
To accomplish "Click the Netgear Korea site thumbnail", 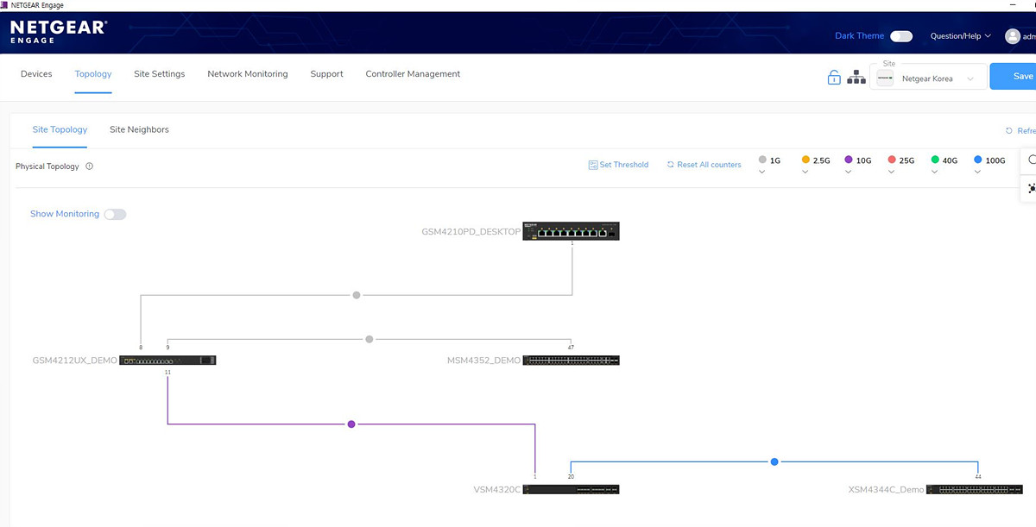I will click(885, 78).
